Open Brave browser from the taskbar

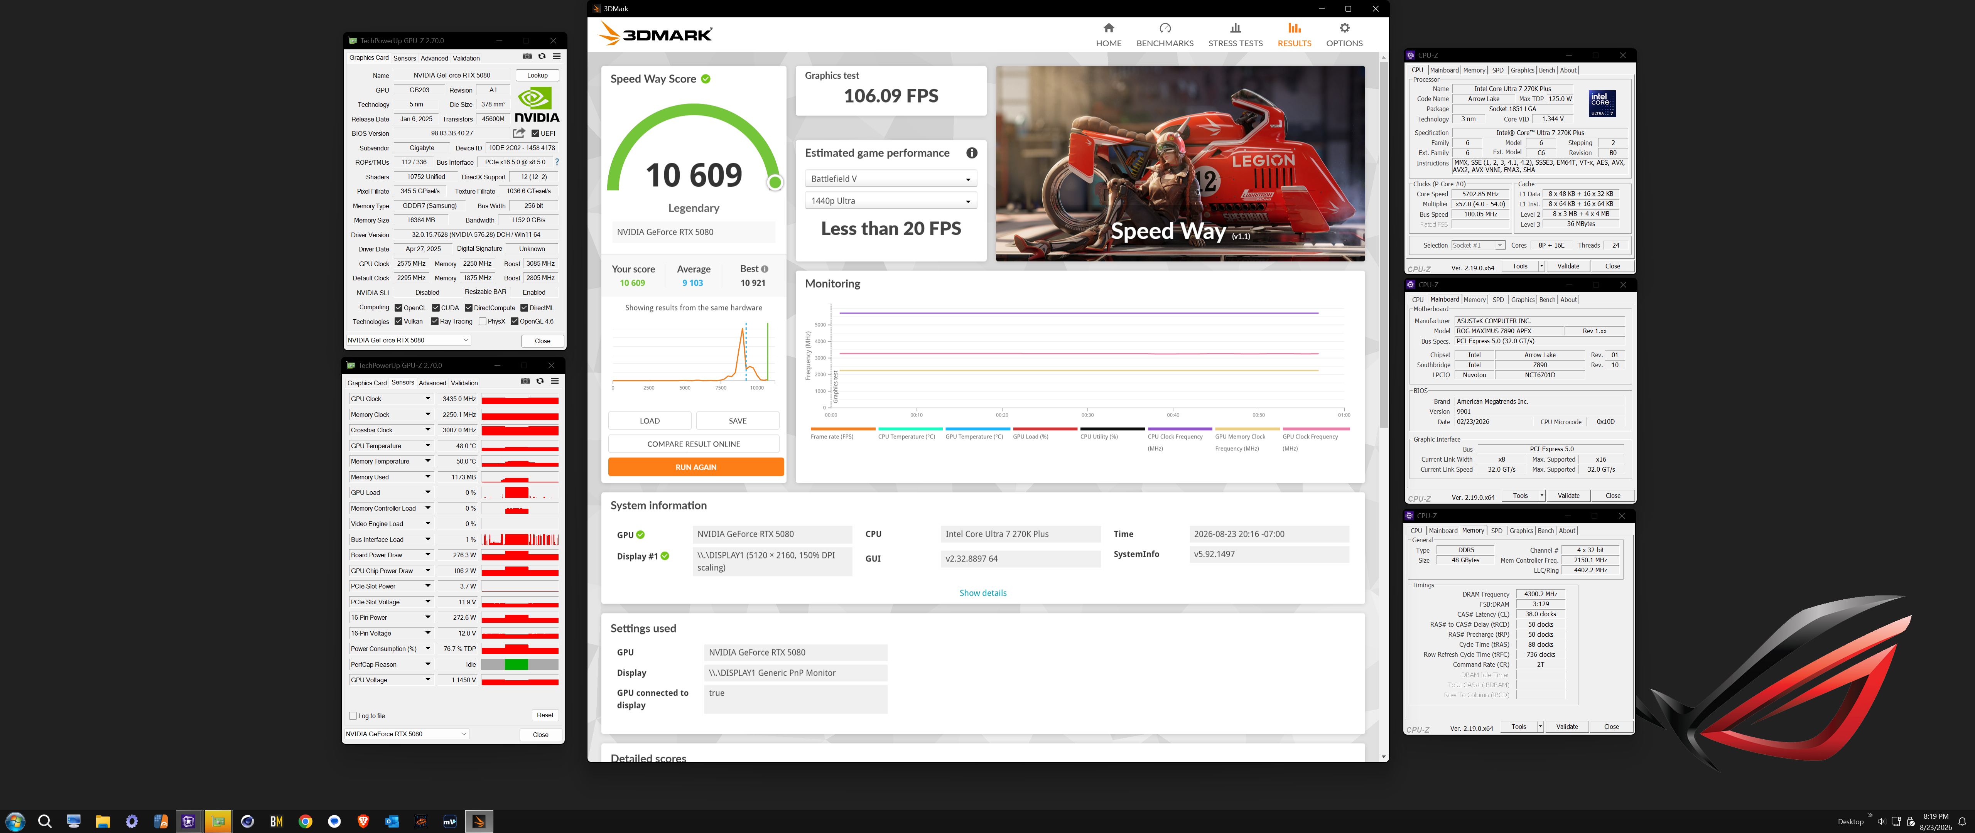363,821
